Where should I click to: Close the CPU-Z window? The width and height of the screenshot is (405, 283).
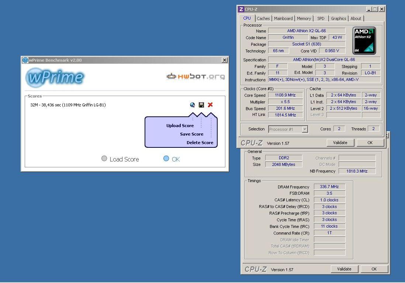pyautogui.click(x=382, y=9)
